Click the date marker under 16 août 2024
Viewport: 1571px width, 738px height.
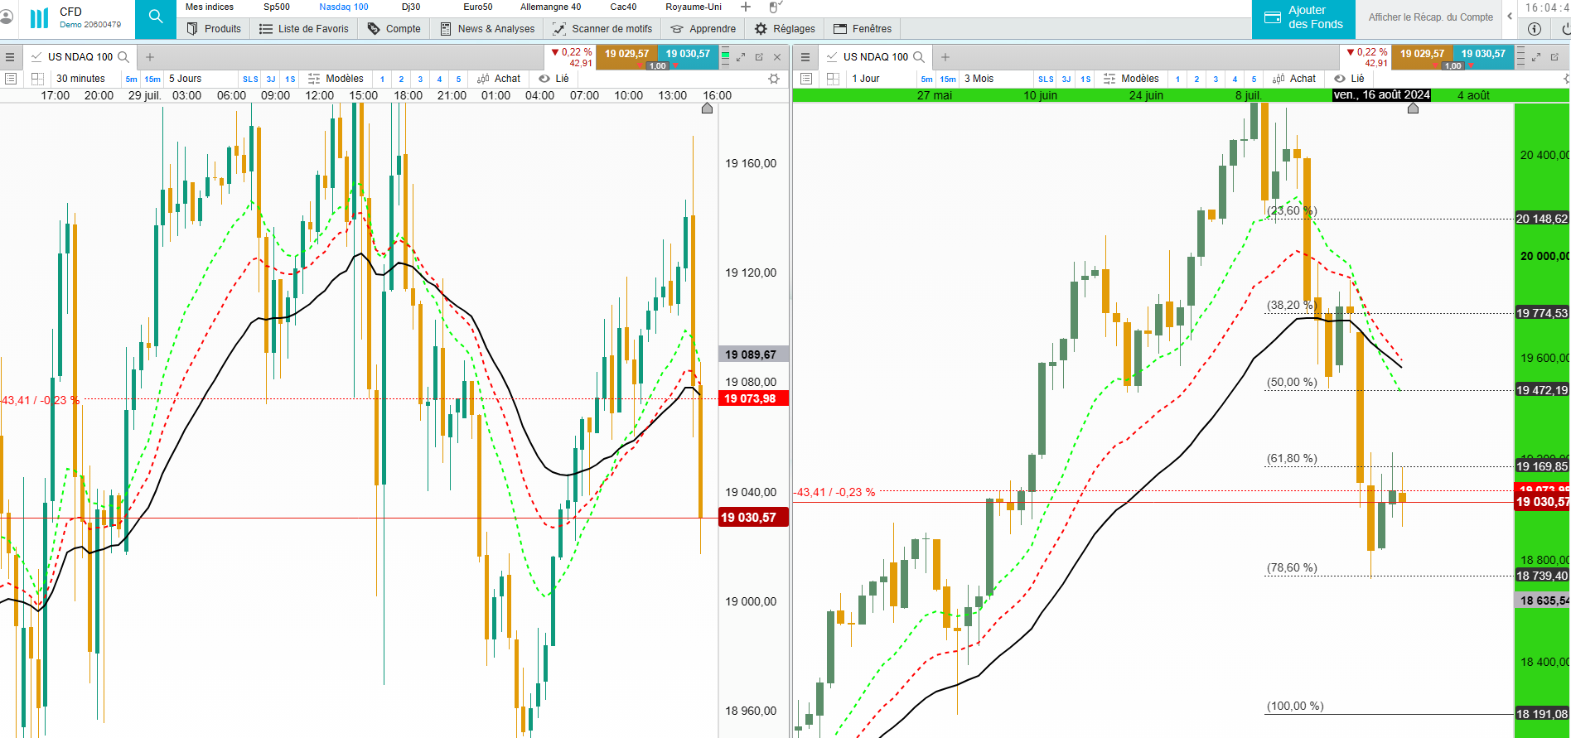pyautogui.click(x=1413, y=108)
